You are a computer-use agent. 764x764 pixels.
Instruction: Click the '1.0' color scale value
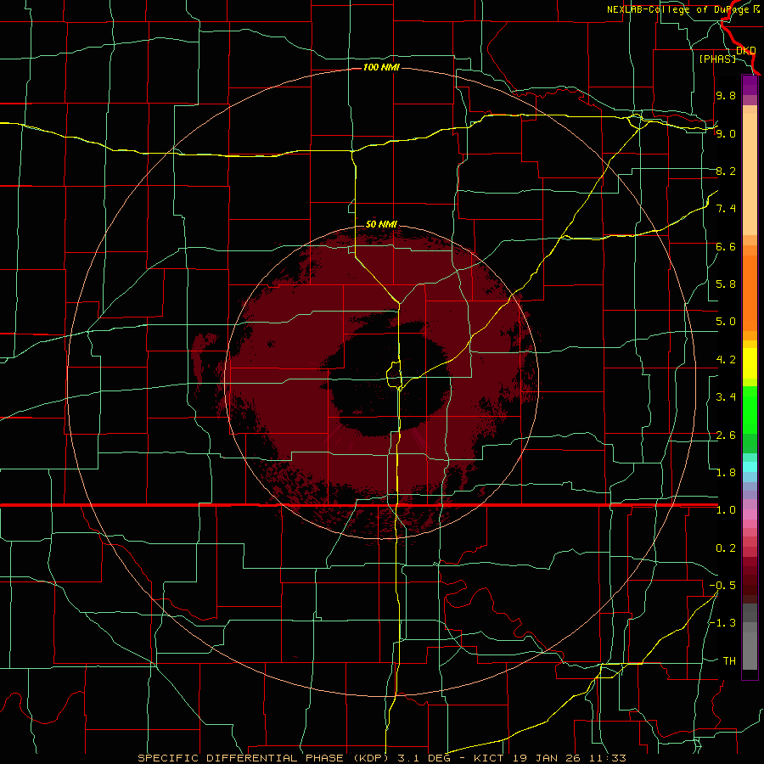coord(726,510)
